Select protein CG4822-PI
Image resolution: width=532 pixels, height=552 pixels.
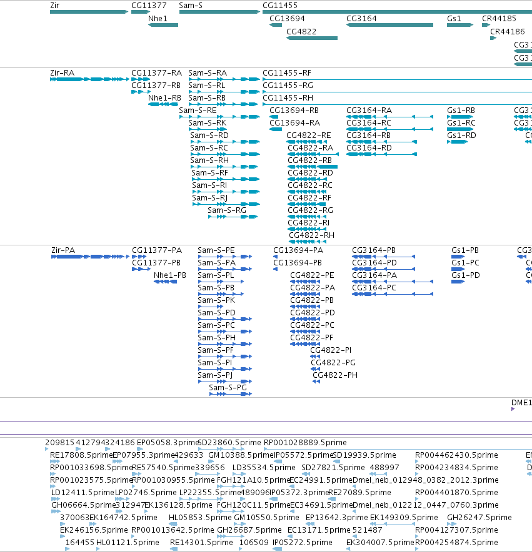[x=331, y=350]
